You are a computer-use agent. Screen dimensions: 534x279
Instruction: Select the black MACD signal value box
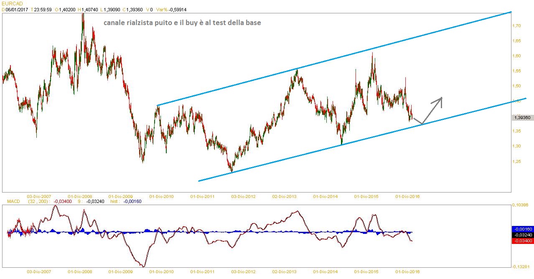click(521, 235)
